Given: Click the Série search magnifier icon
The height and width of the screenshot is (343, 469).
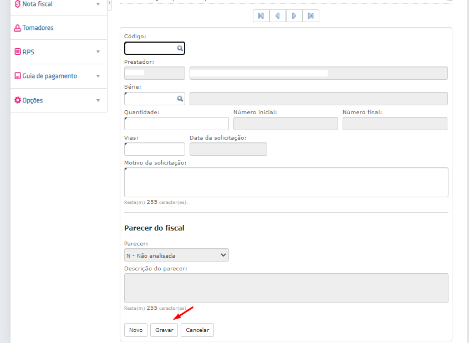Looking at the screenshot, I should coord(180,99).
